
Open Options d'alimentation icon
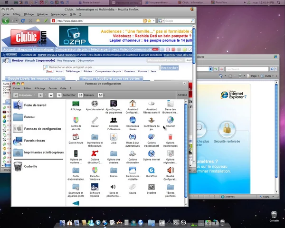coord(171,137)
